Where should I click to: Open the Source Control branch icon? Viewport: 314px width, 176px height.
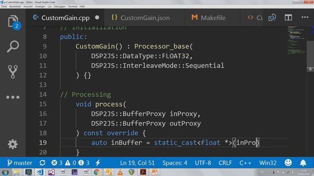[13, 72]
